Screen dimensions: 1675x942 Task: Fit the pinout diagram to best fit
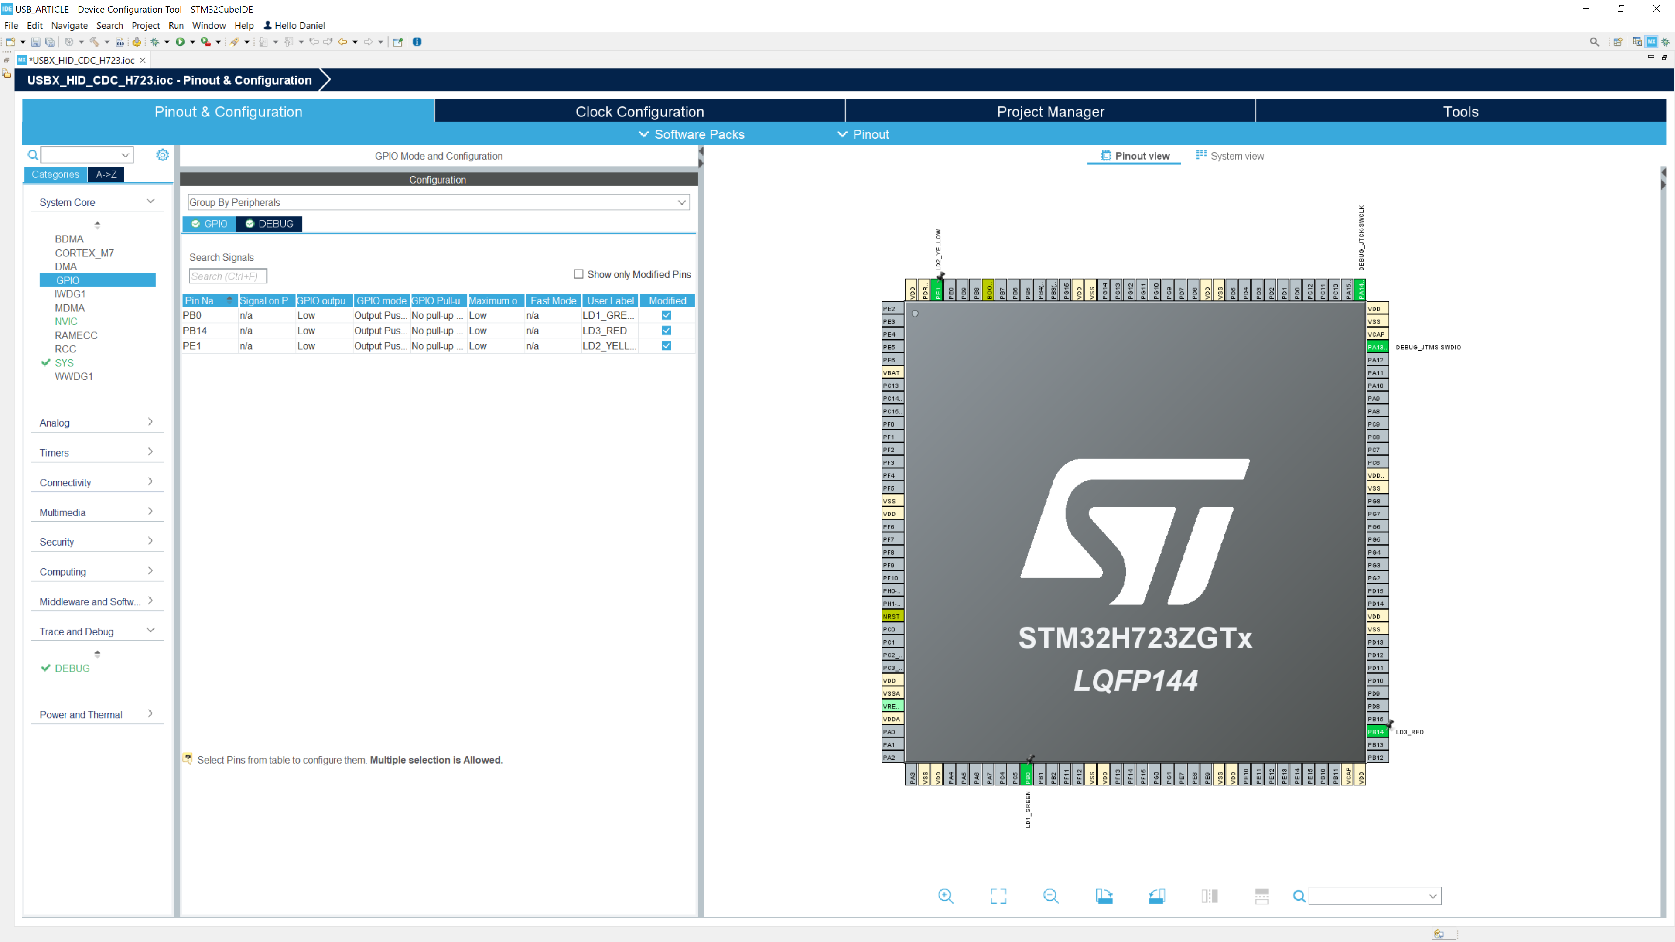pyautogui.click(x=999, y=896)
